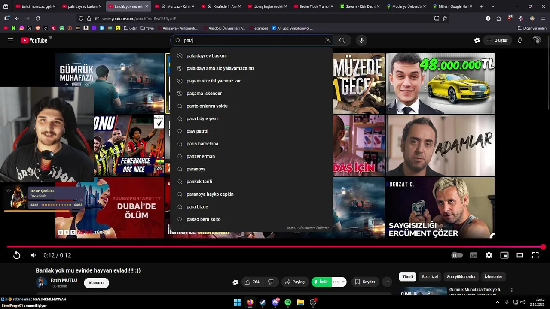
Task: Open the account avatar menu
Action: [x=537, y=40]
